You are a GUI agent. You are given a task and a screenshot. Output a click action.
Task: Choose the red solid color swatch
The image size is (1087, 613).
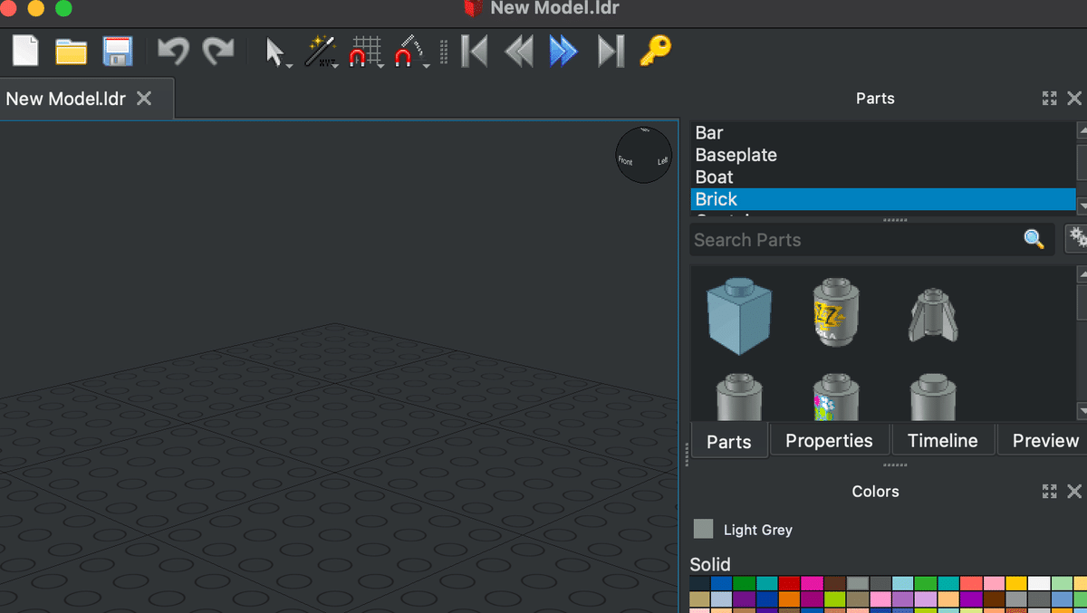[x=791, y=584]
